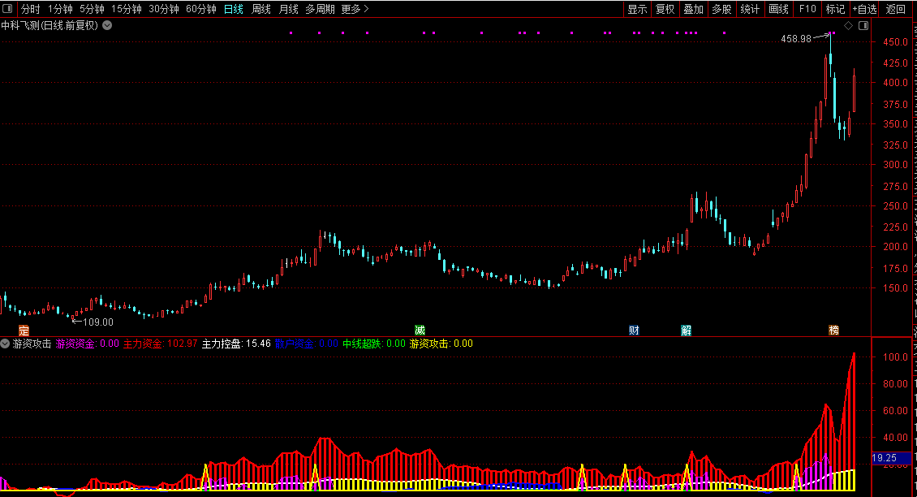Click the 画线 drawing button
The image size is (917, 497).
(778, 9)
